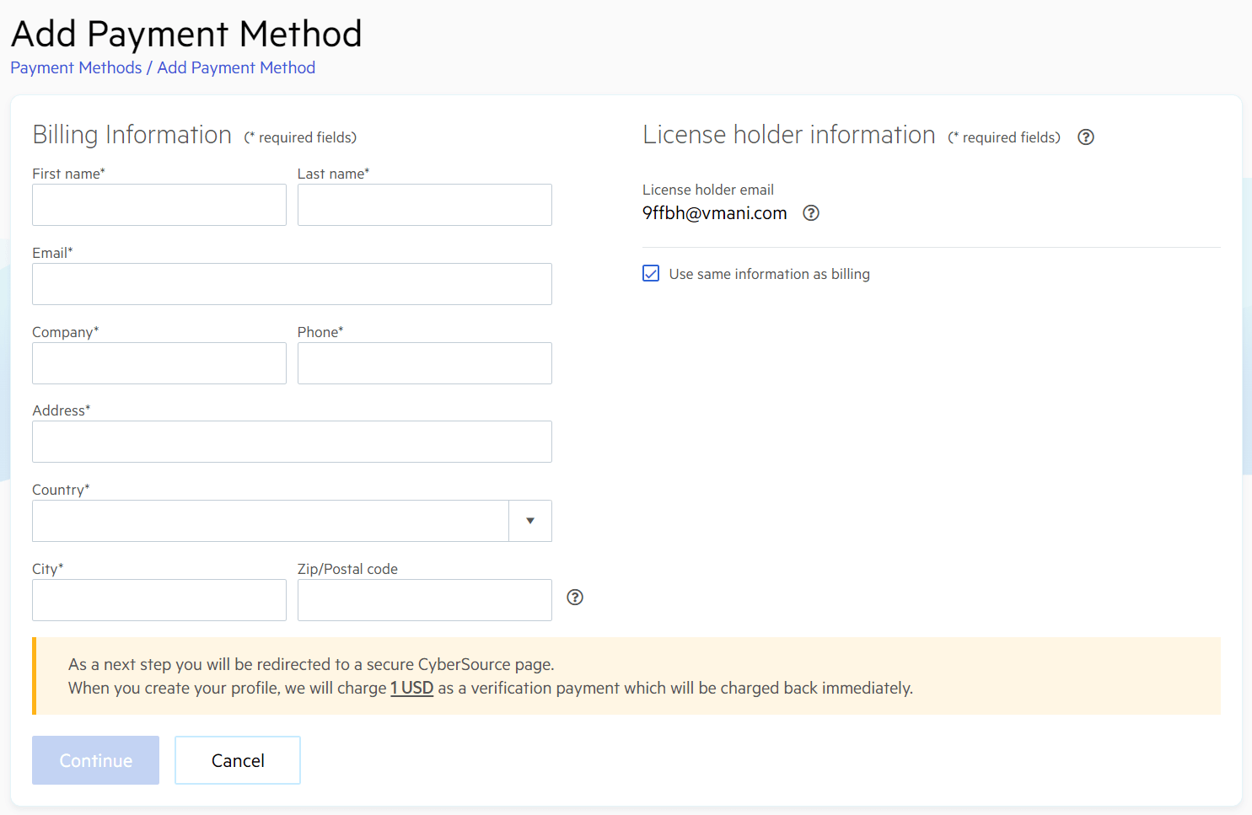Uncheck "Use same information as billing"
The height and width of the screenshot is (815, 1252).
[650, 273]
